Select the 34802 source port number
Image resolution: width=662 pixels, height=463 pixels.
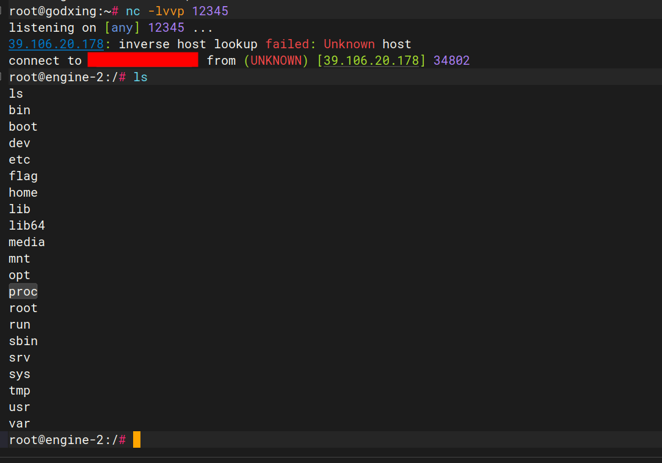(x=451, y=60)
